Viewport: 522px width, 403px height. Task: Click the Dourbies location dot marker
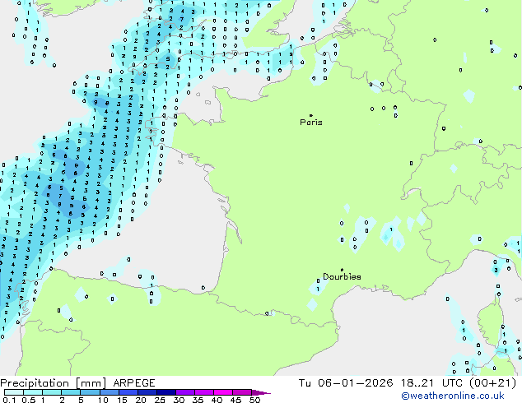click(342, 270)
